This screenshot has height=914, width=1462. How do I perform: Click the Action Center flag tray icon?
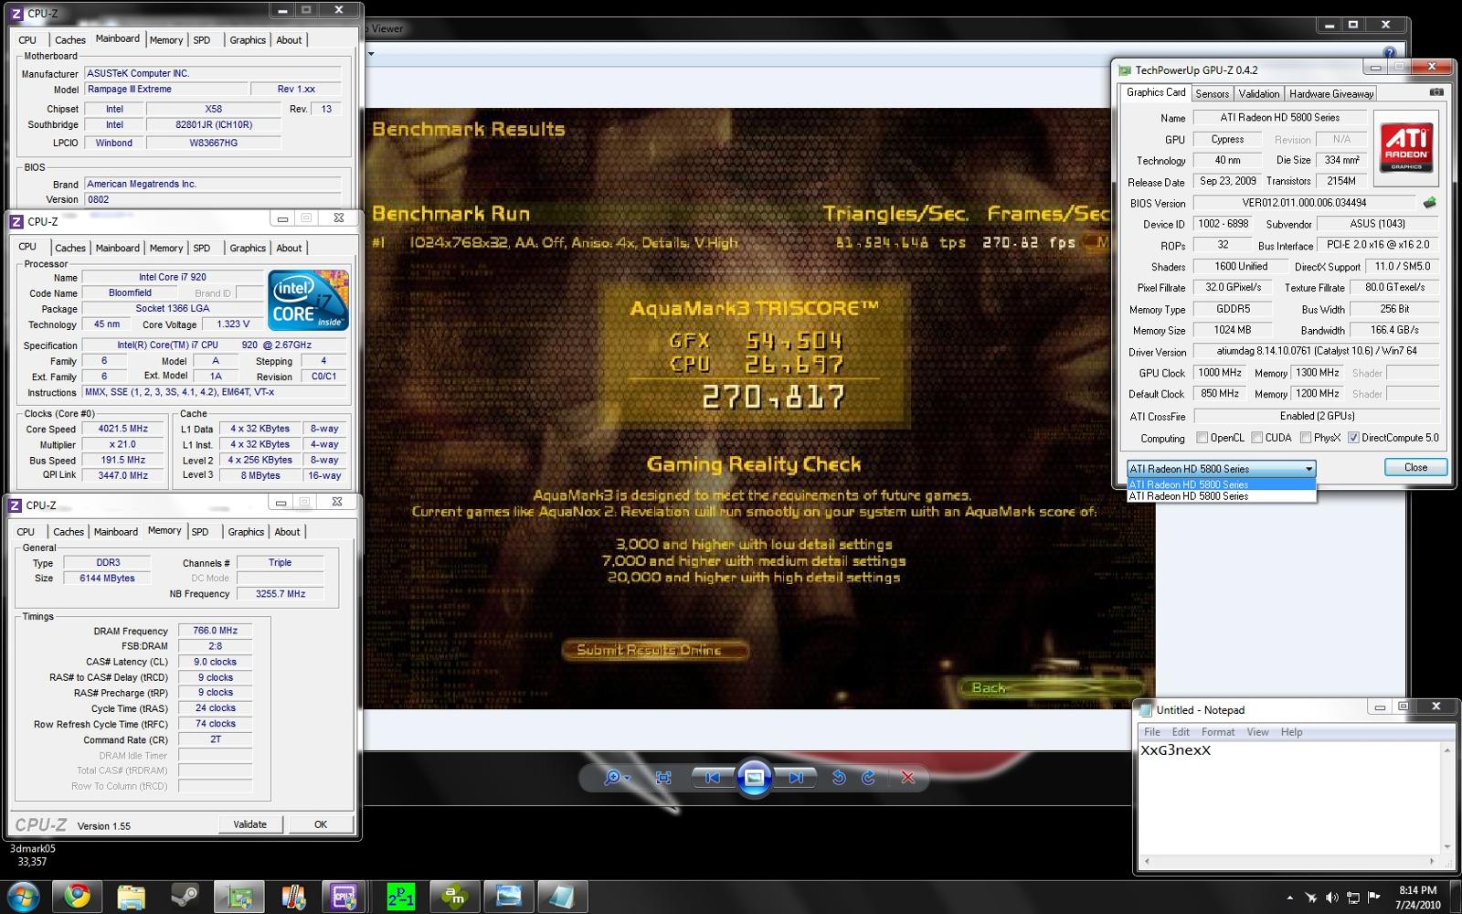[x=1373, y=898]
